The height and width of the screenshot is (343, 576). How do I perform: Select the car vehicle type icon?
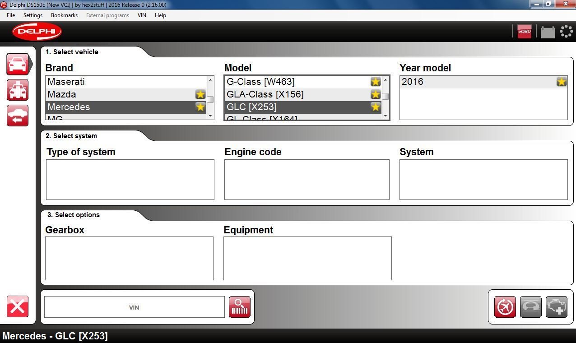click(18, 64)
